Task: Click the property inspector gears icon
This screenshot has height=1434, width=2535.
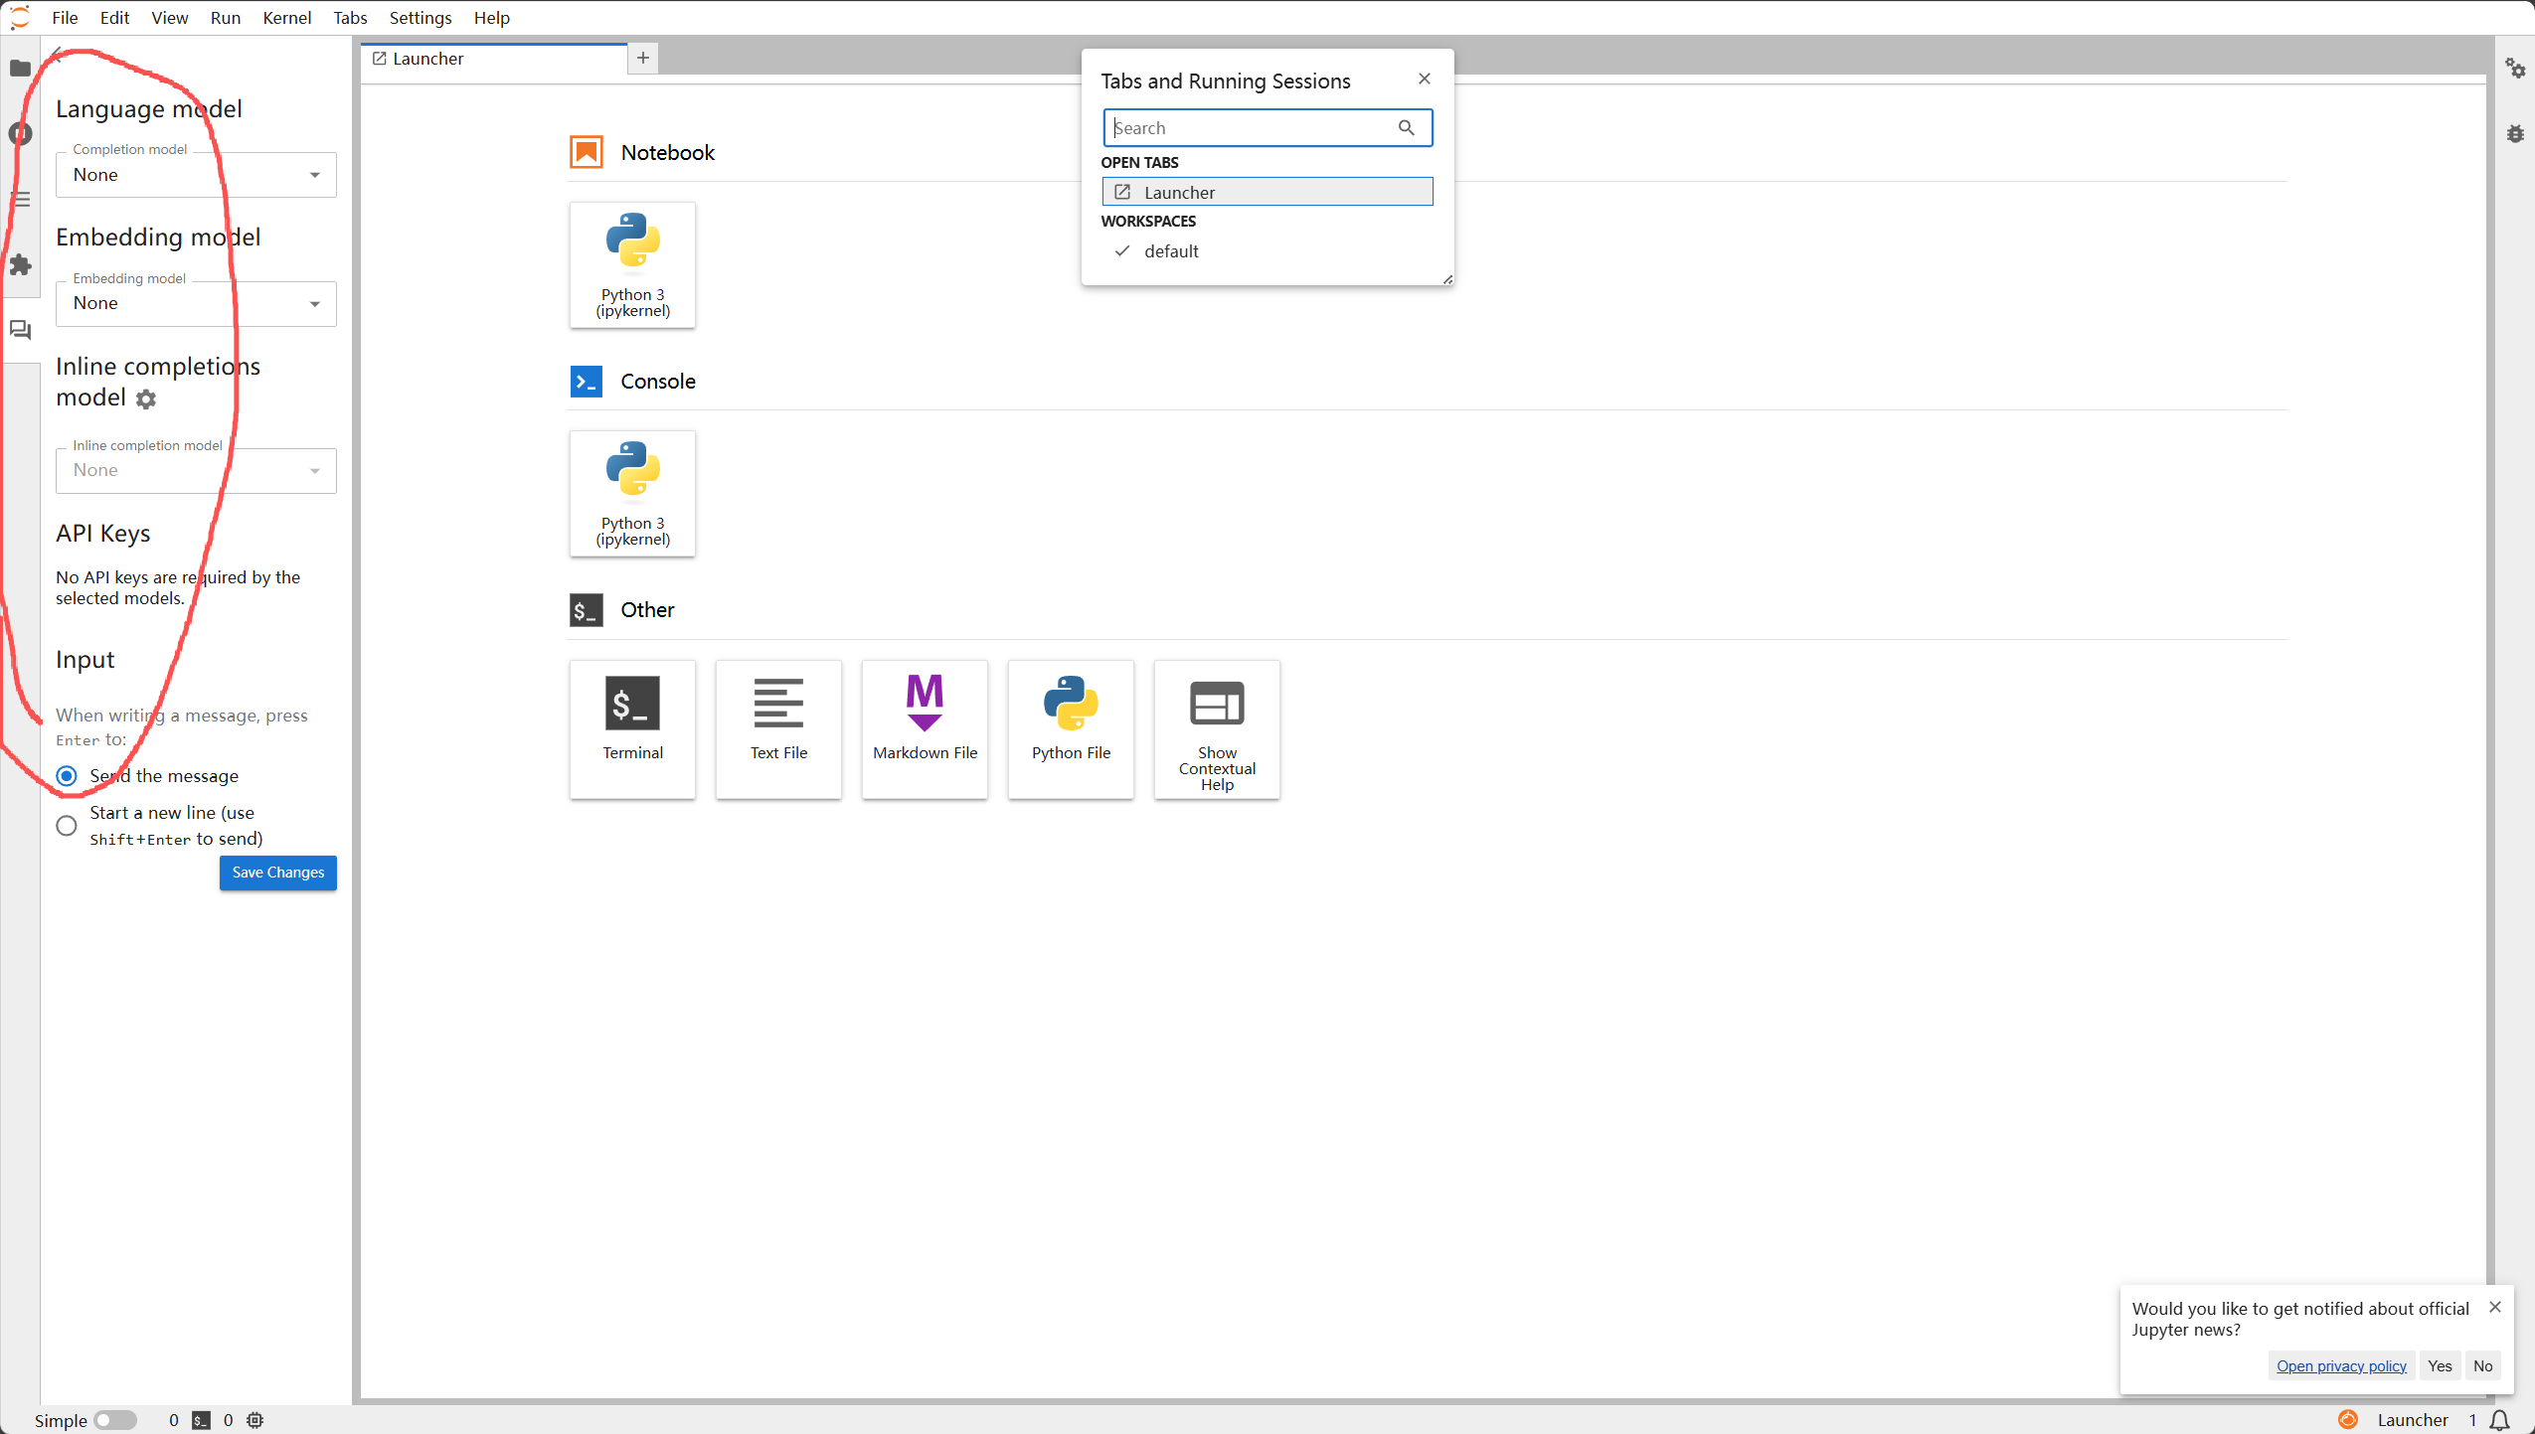Action: (2515, 69)
